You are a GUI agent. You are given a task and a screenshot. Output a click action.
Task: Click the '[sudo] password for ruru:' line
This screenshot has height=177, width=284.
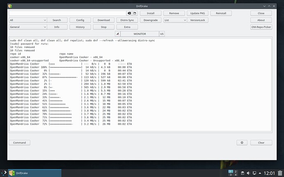[x=29, y=44]
